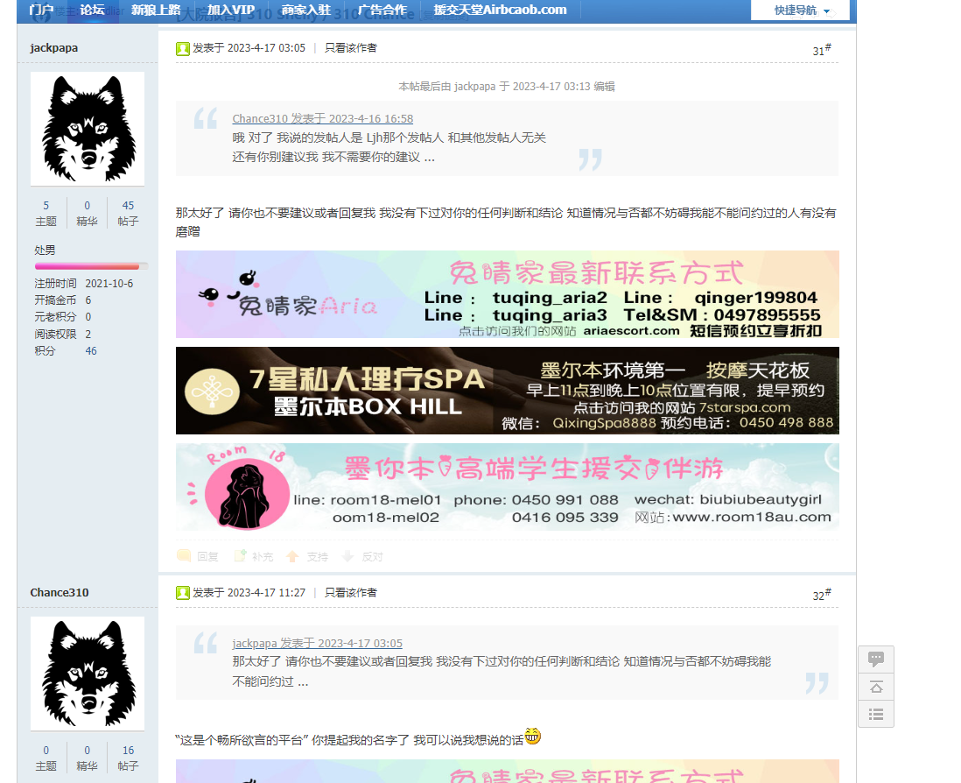Open 援交天堂Airbcaob.com nav link

coord(500,10)
